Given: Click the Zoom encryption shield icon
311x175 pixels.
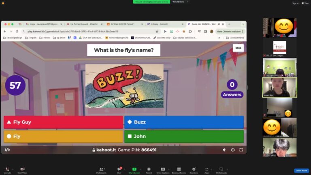Looking at the screenshot, I should pyautogui.click(x=3, y=3).
